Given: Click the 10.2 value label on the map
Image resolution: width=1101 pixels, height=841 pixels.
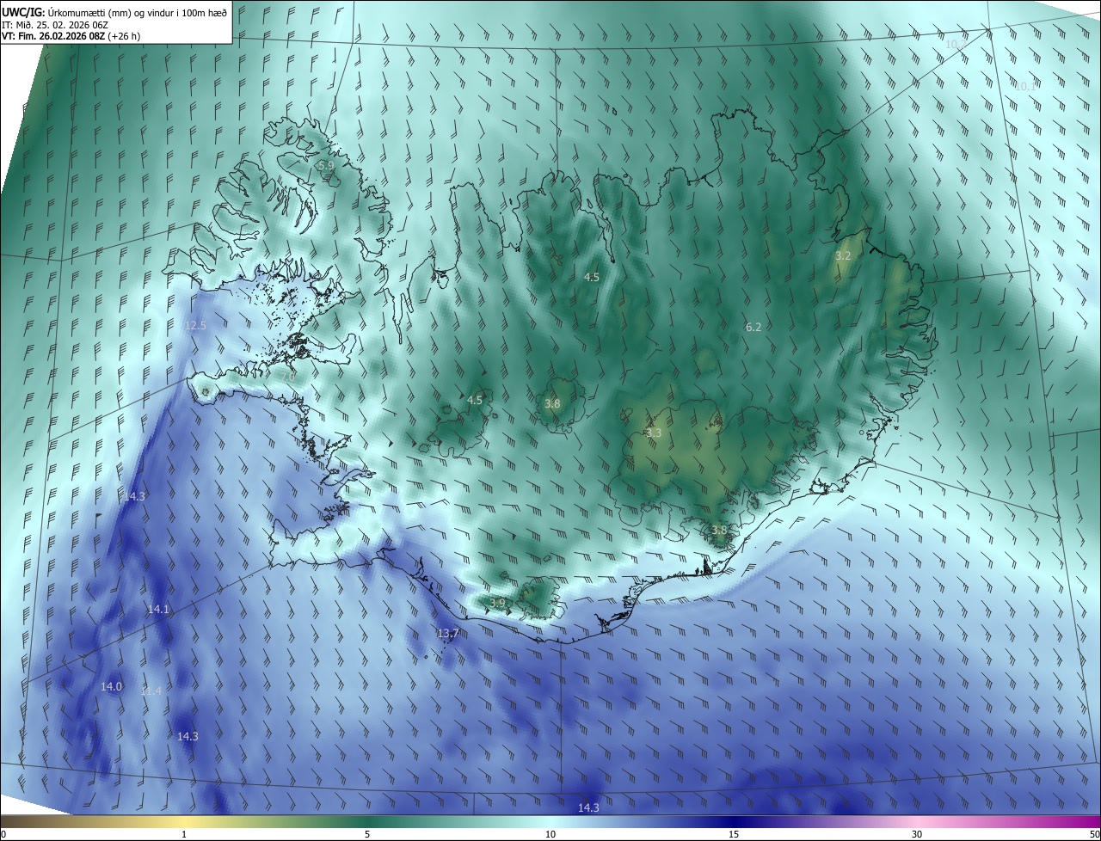Looking at the screenshot, I should (956, 44).
